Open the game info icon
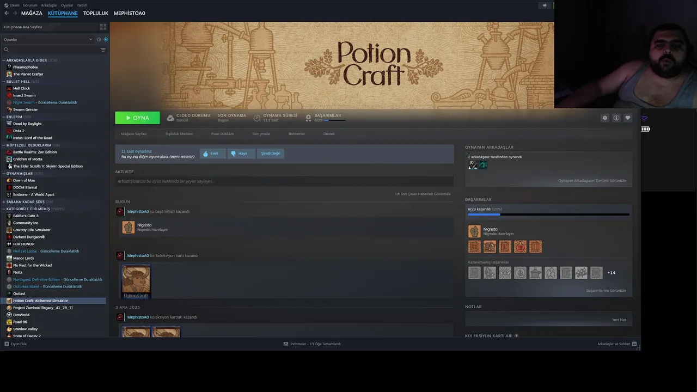 click(x=616, y=118)
